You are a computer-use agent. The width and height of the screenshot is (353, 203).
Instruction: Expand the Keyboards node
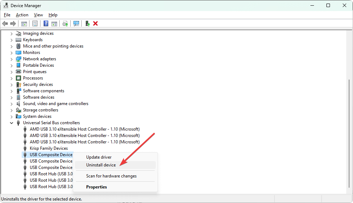pyautogui.click(x=11, y=40)
